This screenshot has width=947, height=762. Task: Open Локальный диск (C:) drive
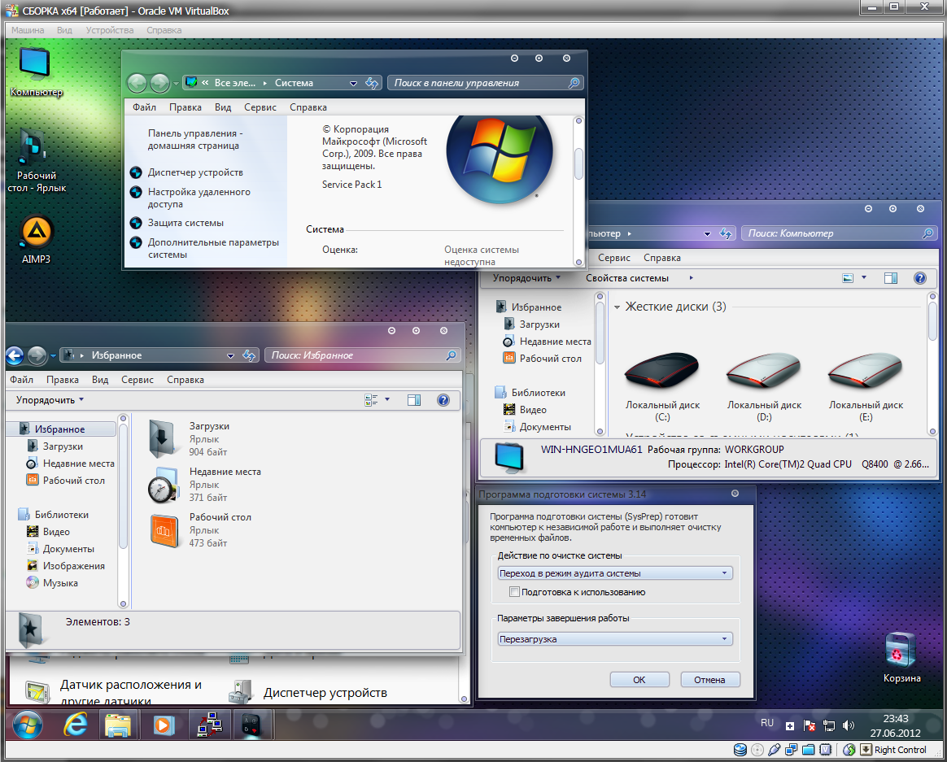[x=662, y=386]
